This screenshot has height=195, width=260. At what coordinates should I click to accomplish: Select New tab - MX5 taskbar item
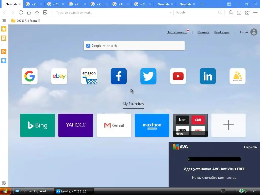coord(74,191)
